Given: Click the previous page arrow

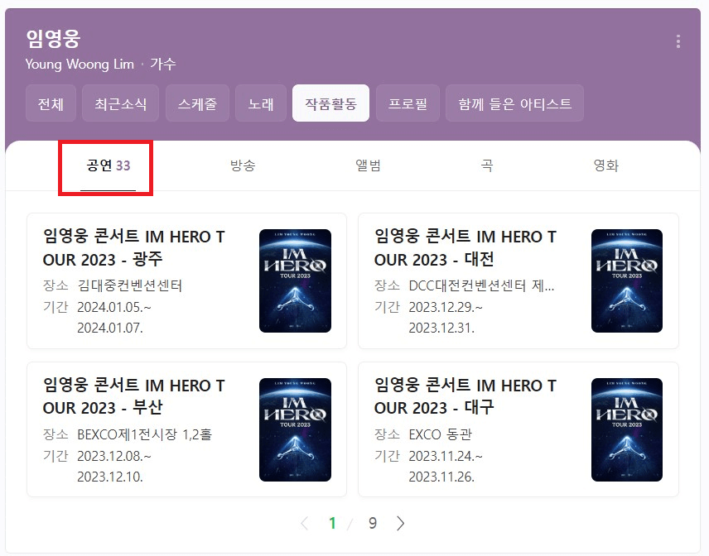Looking at the screenshot, I should (305, 524).
